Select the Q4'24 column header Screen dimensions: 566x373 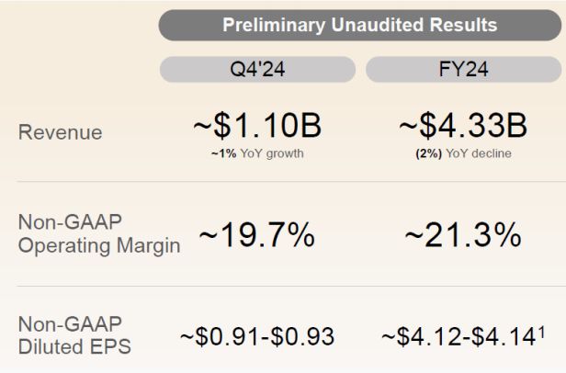[256, 70]
